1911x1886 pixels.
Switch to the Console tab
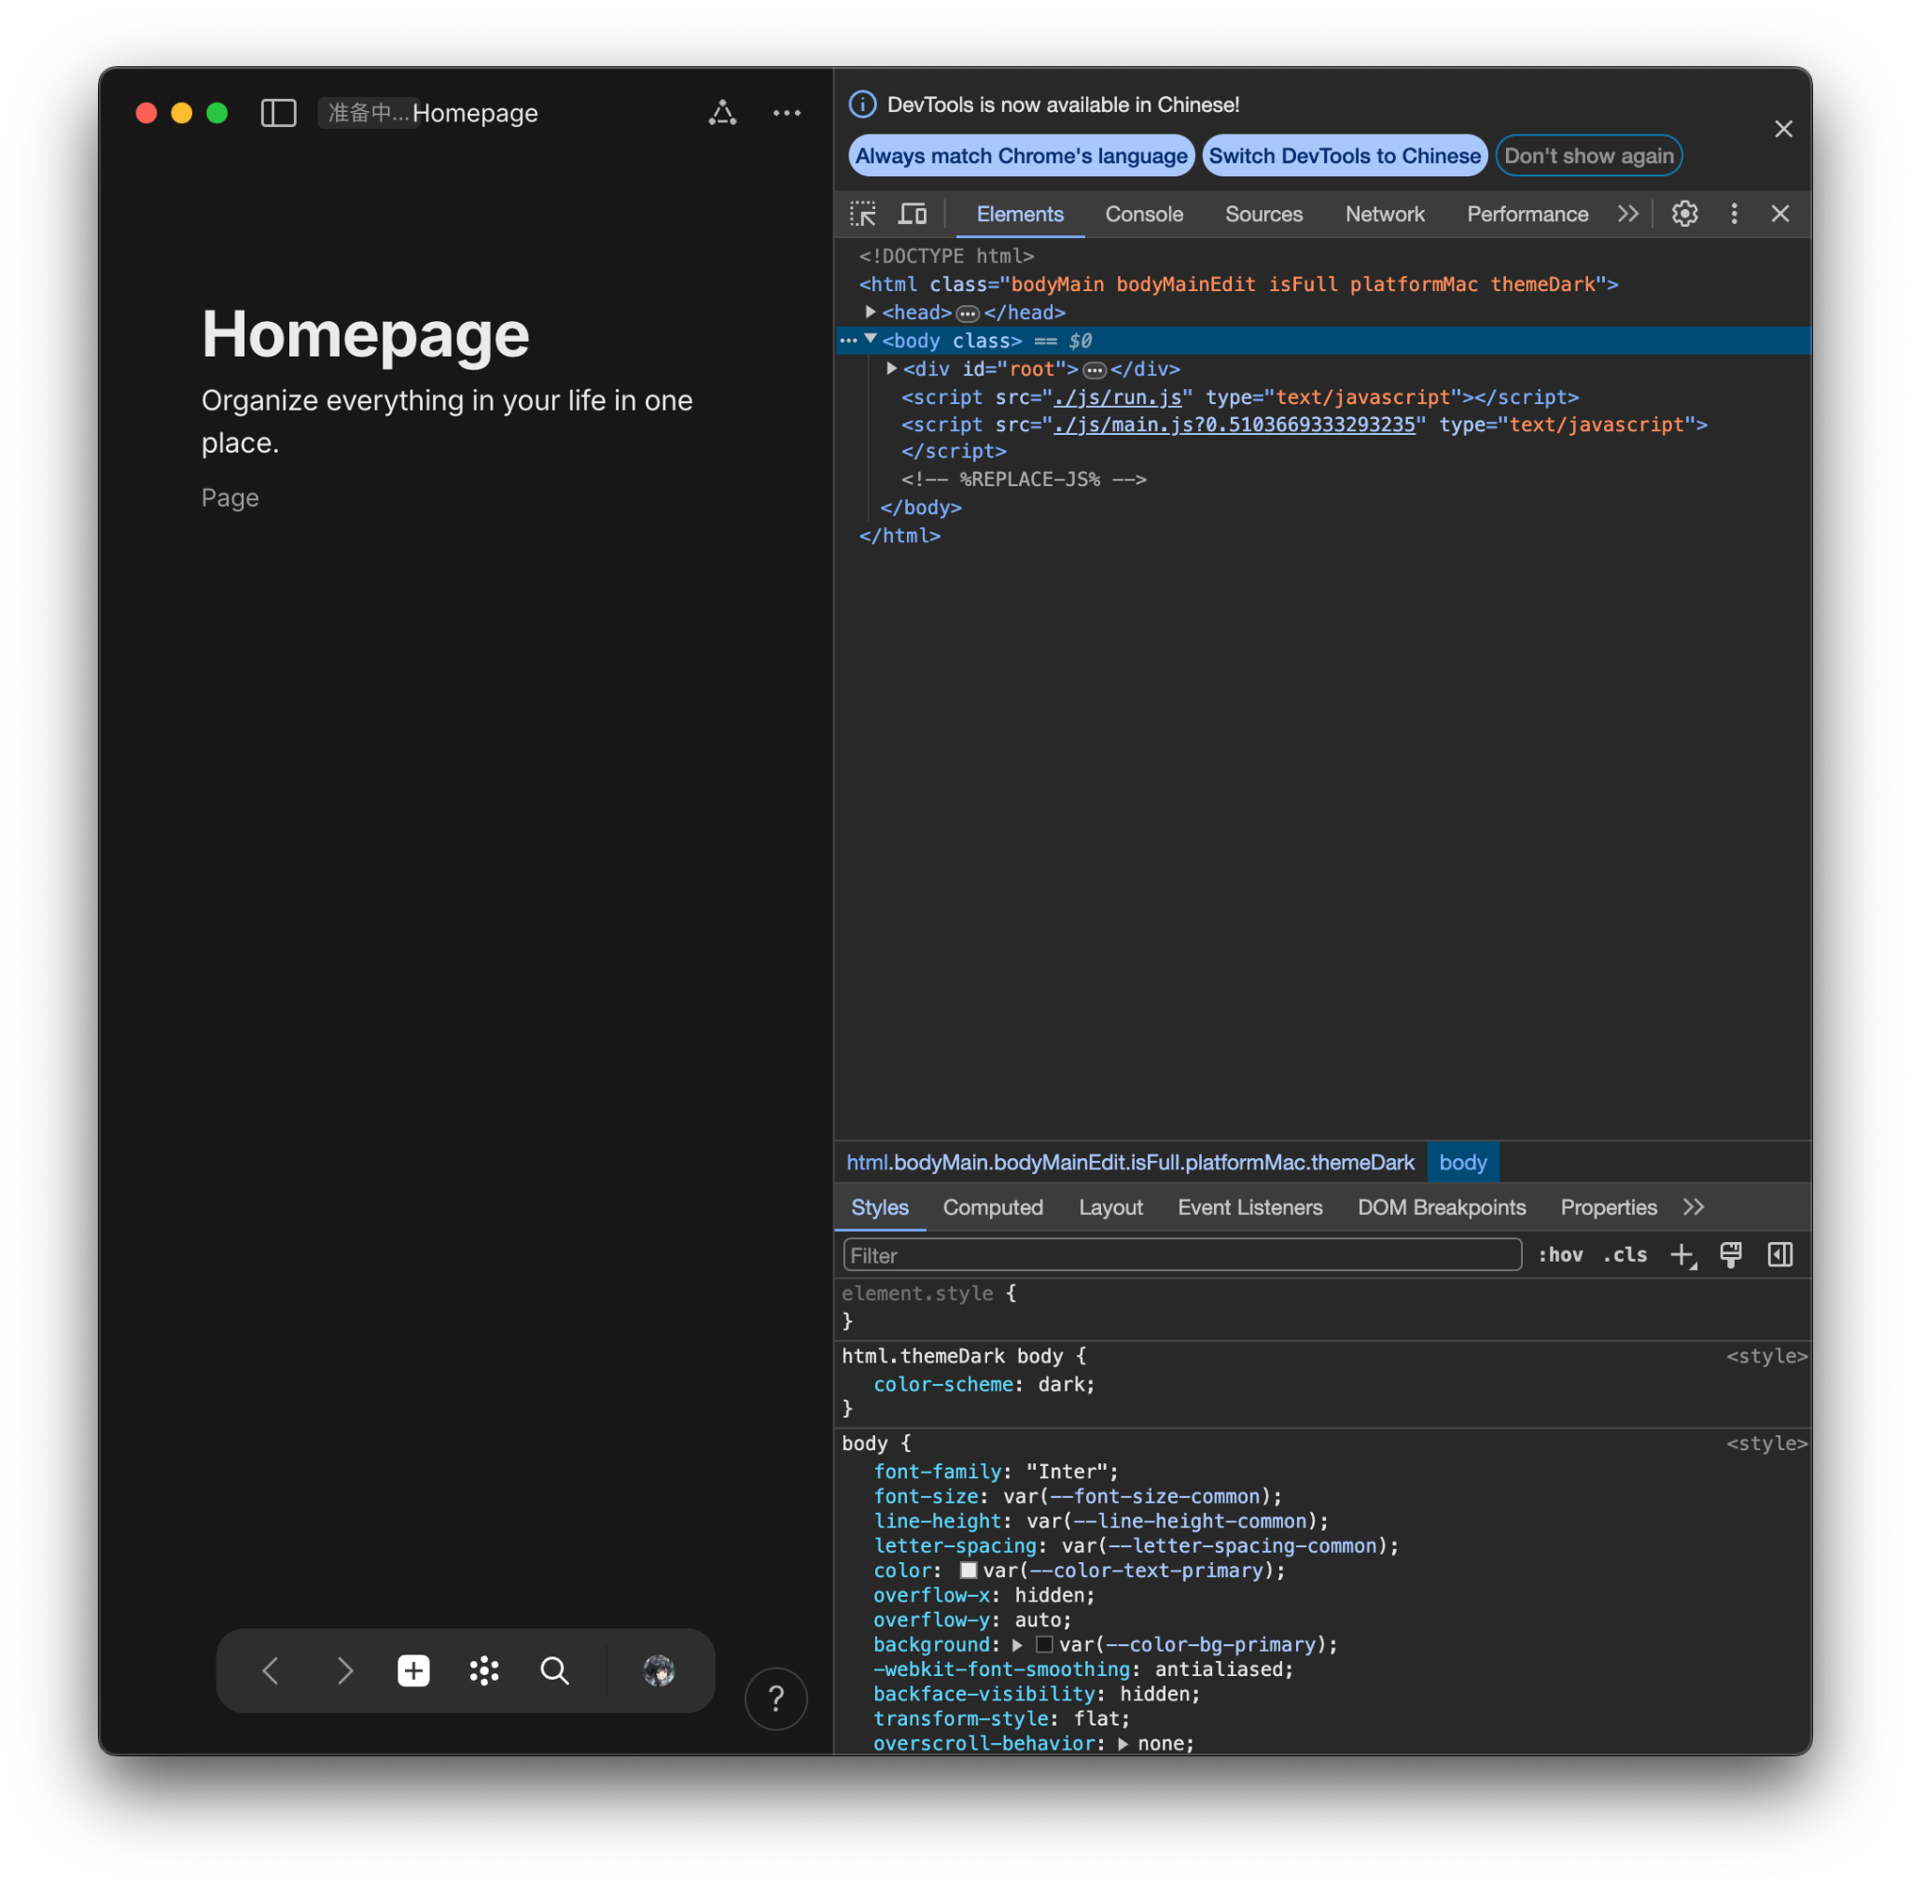[x=1143, y=214]
